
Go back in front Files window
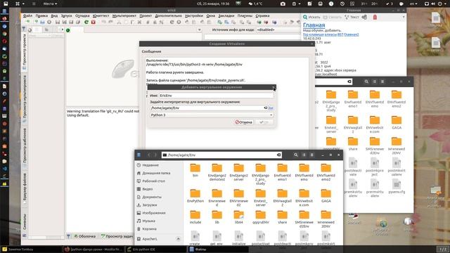click(x=149, y=155)
